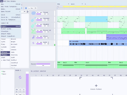Open the Master pan dropdown

[x=43, y=65]
